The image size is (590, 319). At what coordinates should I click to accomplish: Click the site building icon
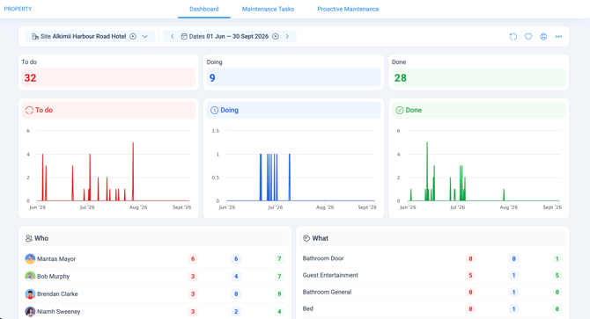point(34,36)
